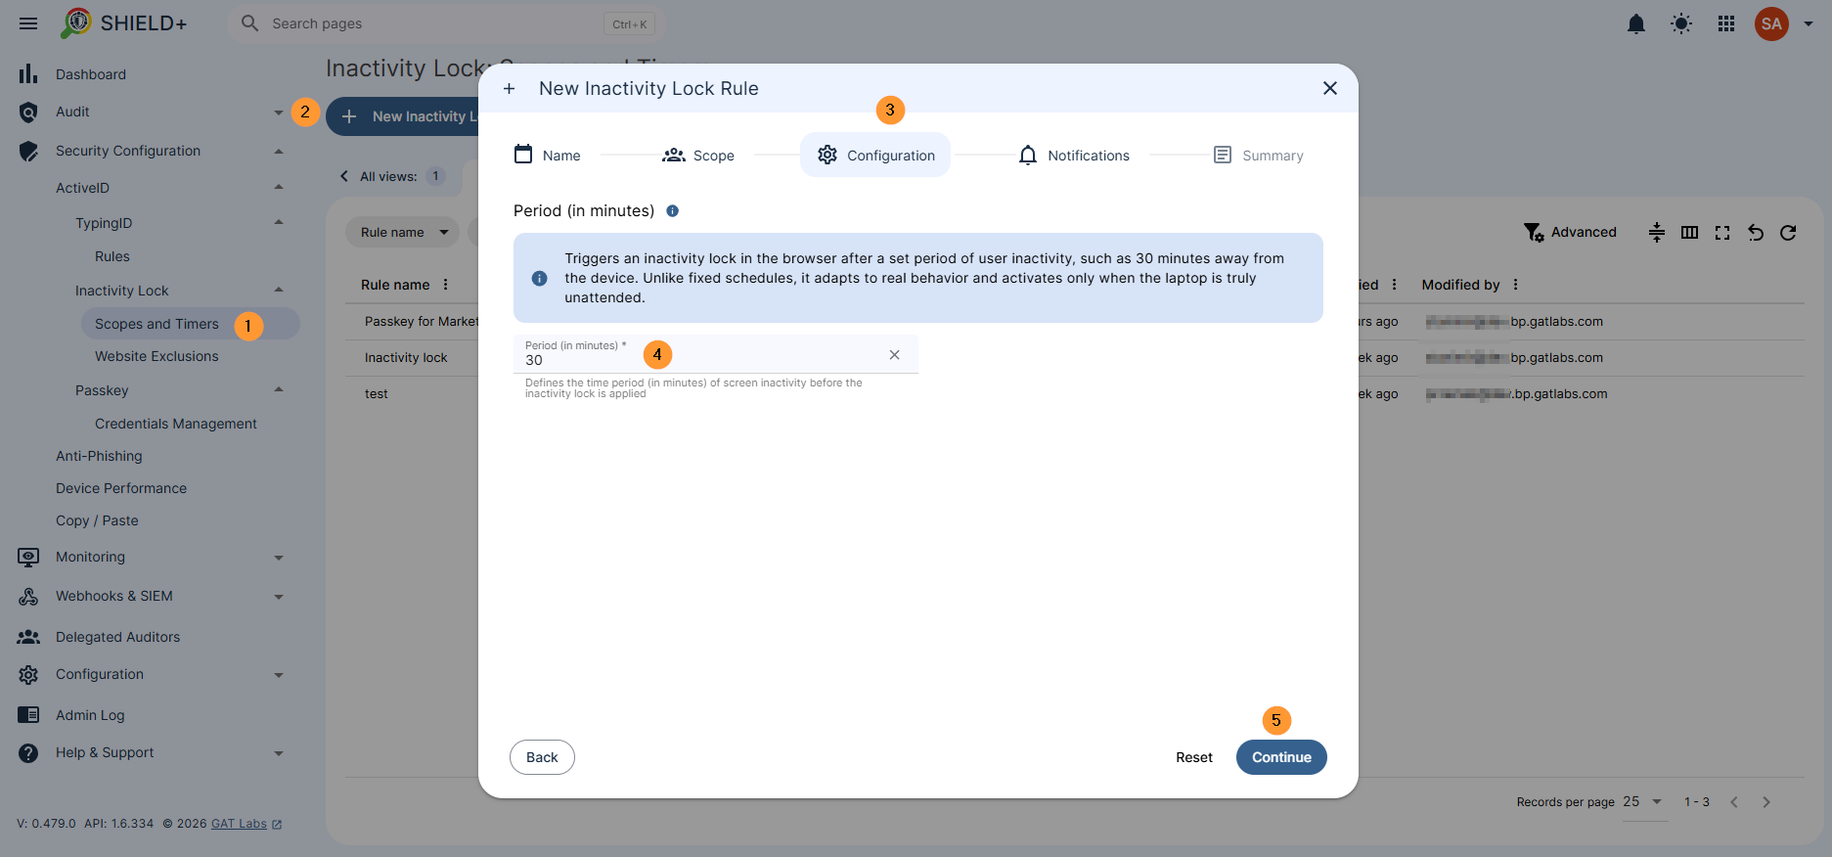Open the hamburger navigation menu
The width and height of the screenshot is (1832, 857).
click(x=28, y=23)
